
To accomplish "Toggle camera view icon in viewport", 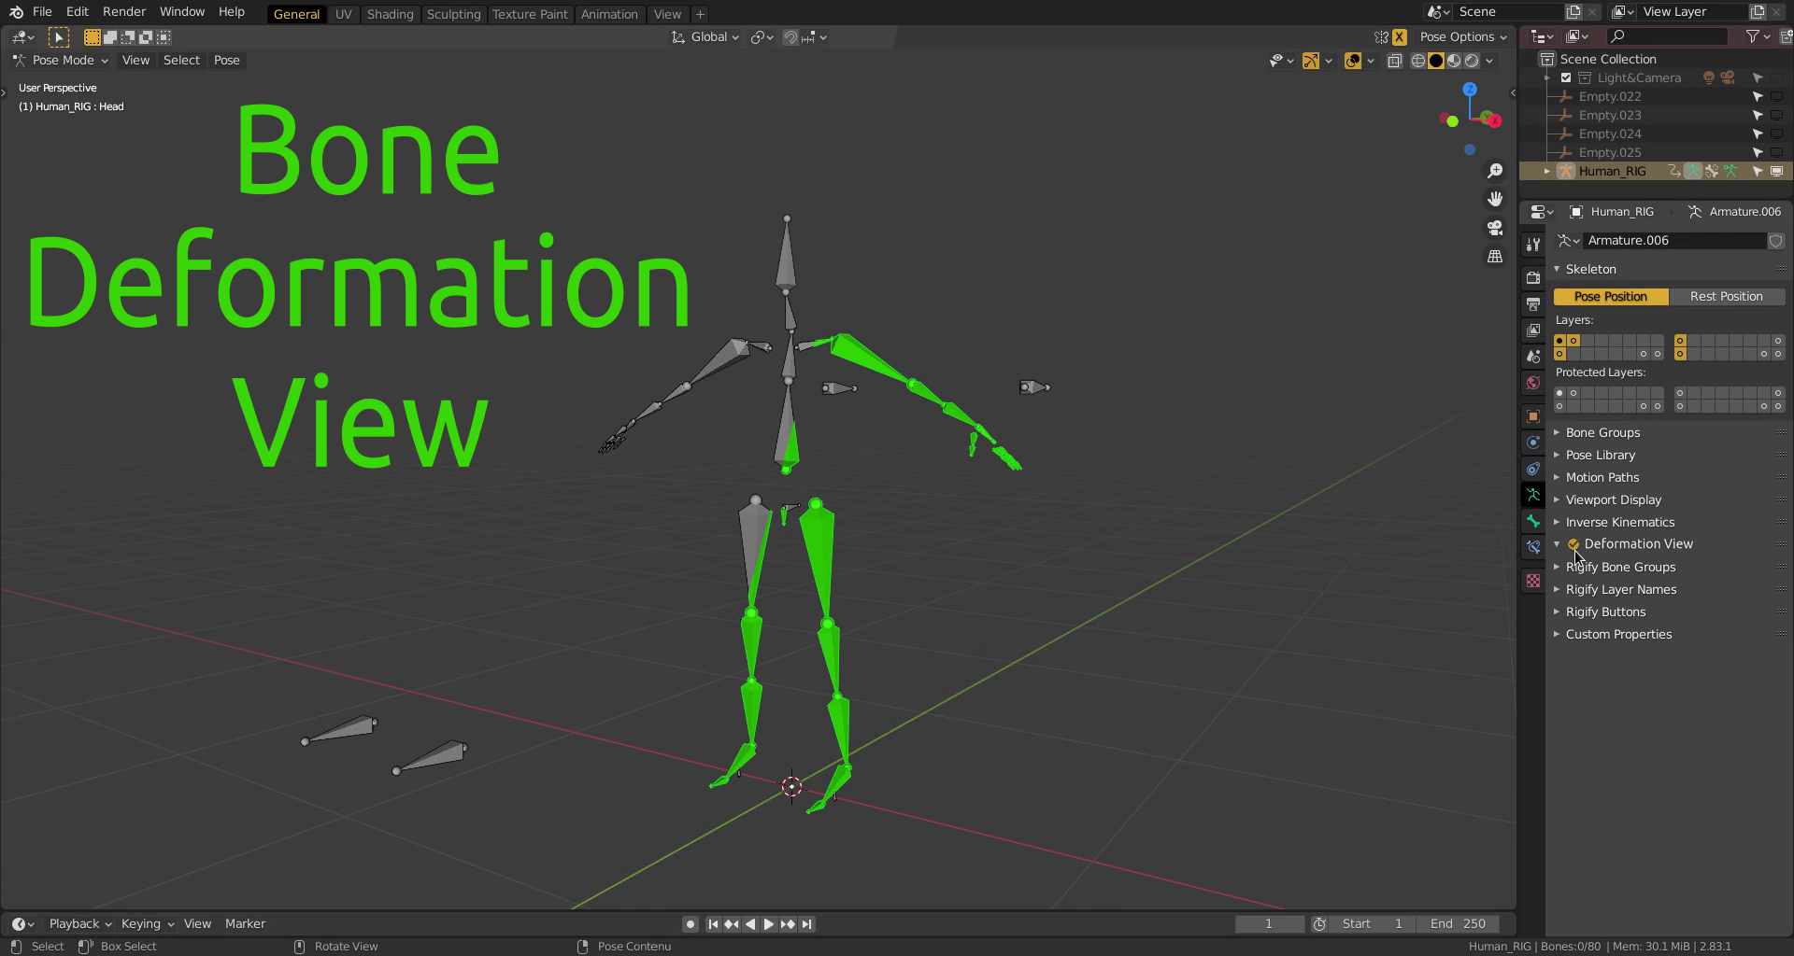I will pyautogui.click(x=1495, y=228).
